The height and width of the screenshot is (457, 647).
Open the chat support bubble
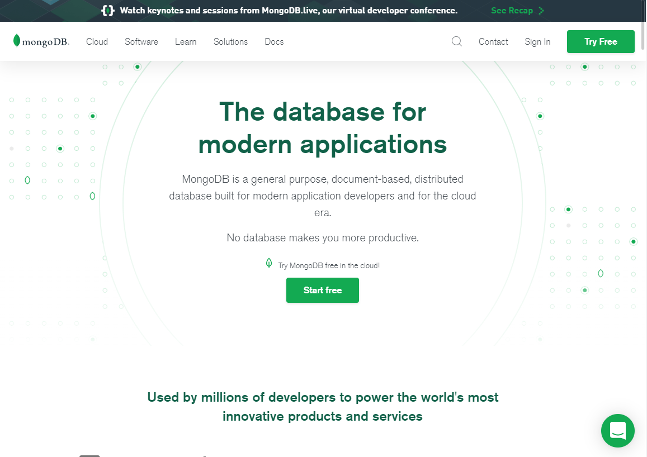pos(618,431)
